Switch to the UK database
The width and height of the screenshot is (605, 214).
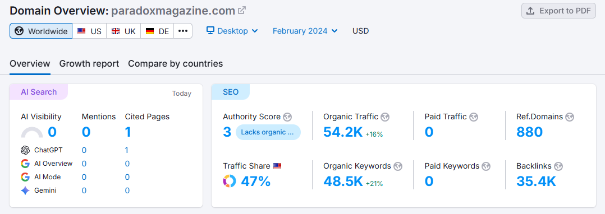click(x=123, y=31)
